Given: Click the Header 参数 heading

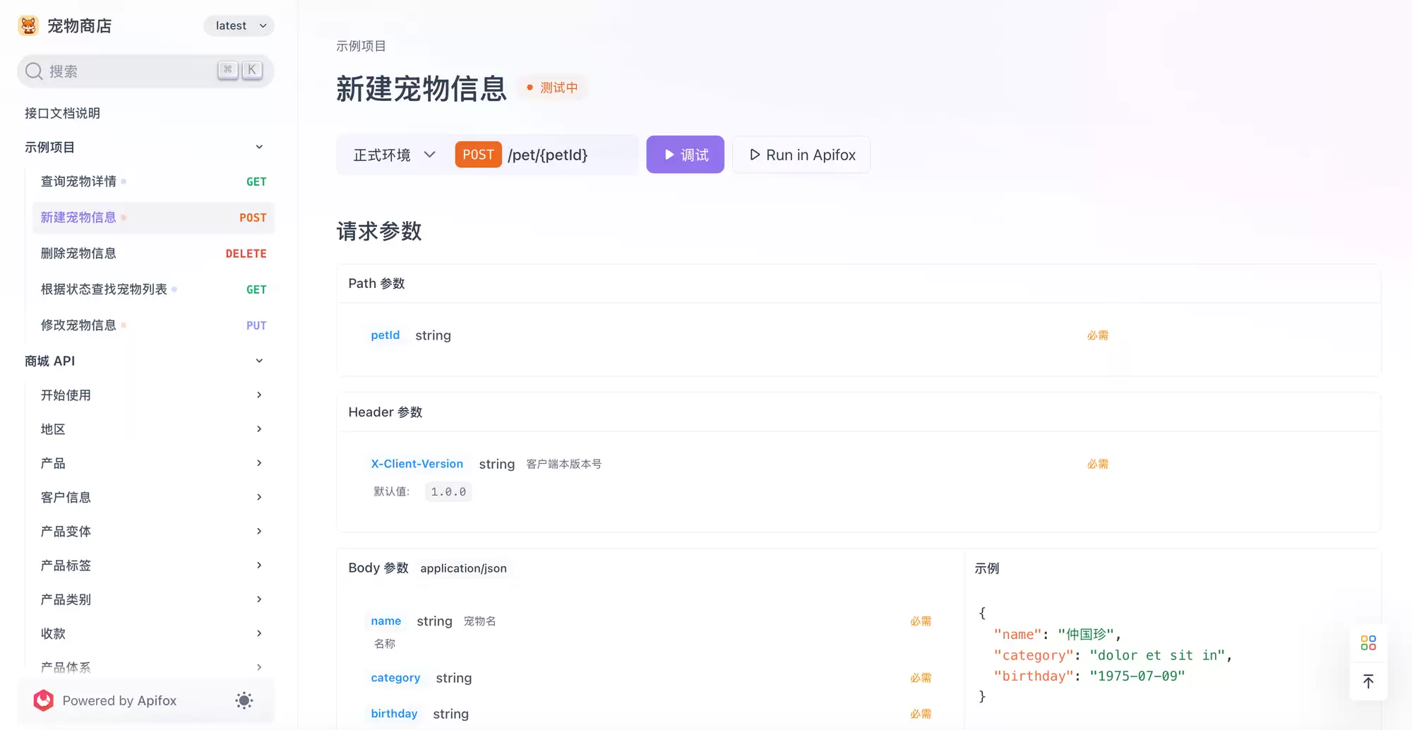Looking at the screenshot, I should coord(385,412).
